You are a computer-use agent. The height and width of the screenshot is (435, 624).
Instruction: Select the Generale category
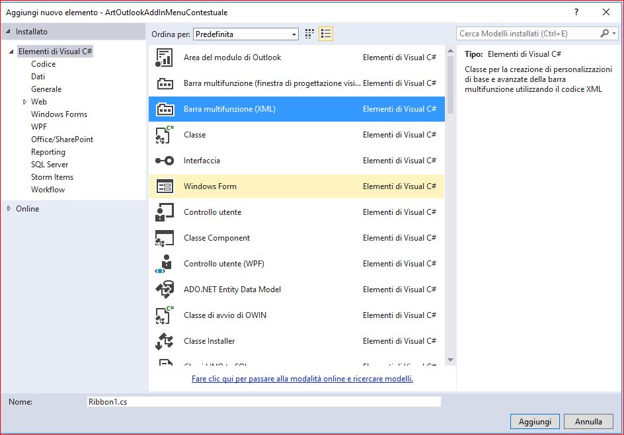[x=46, y=89]
